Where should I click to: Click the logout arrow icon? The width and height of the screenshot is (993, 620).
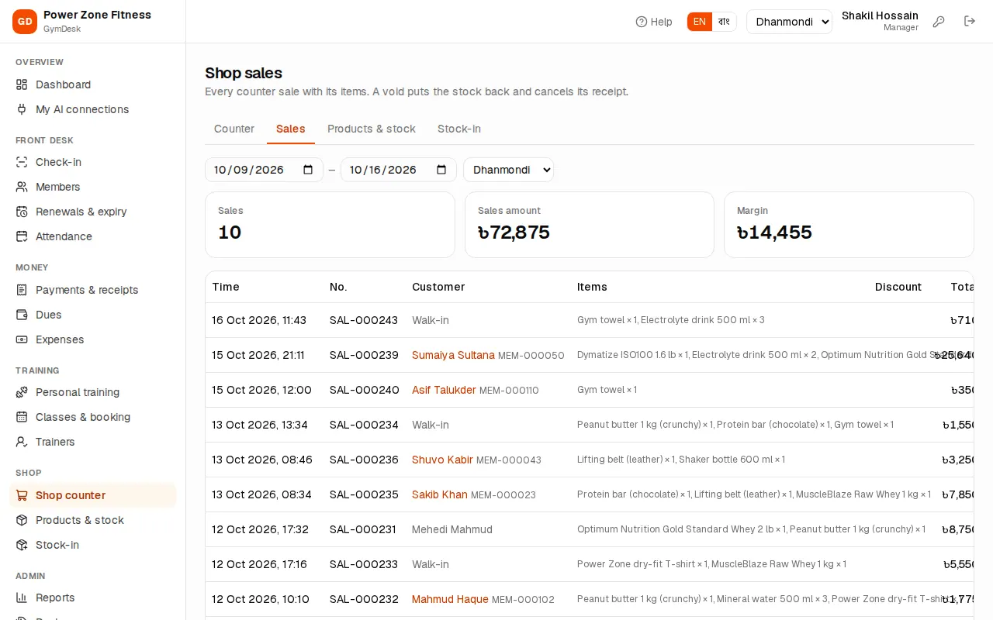970,22
